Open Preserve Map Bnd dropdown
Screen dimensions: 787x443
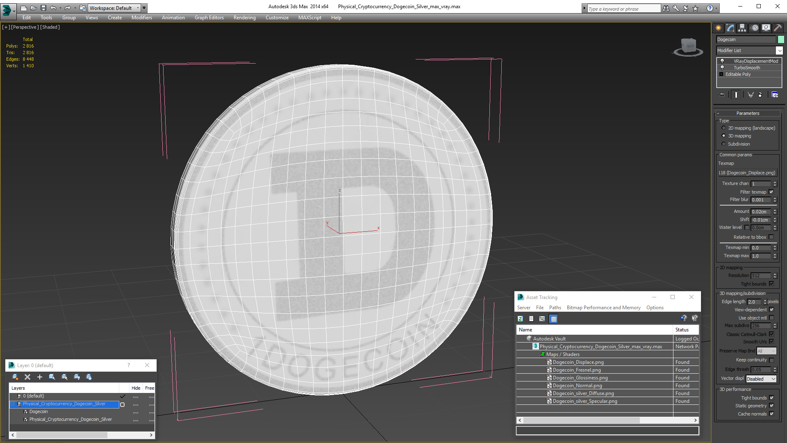[x=767, y=351]
